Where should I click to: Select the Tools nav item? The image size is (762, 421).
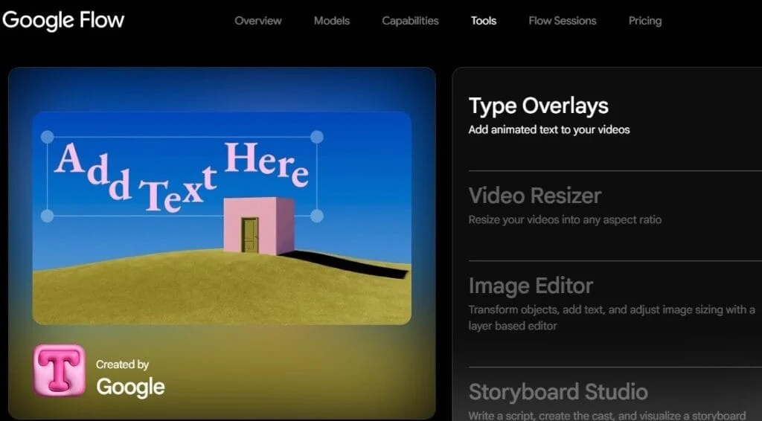484,21
